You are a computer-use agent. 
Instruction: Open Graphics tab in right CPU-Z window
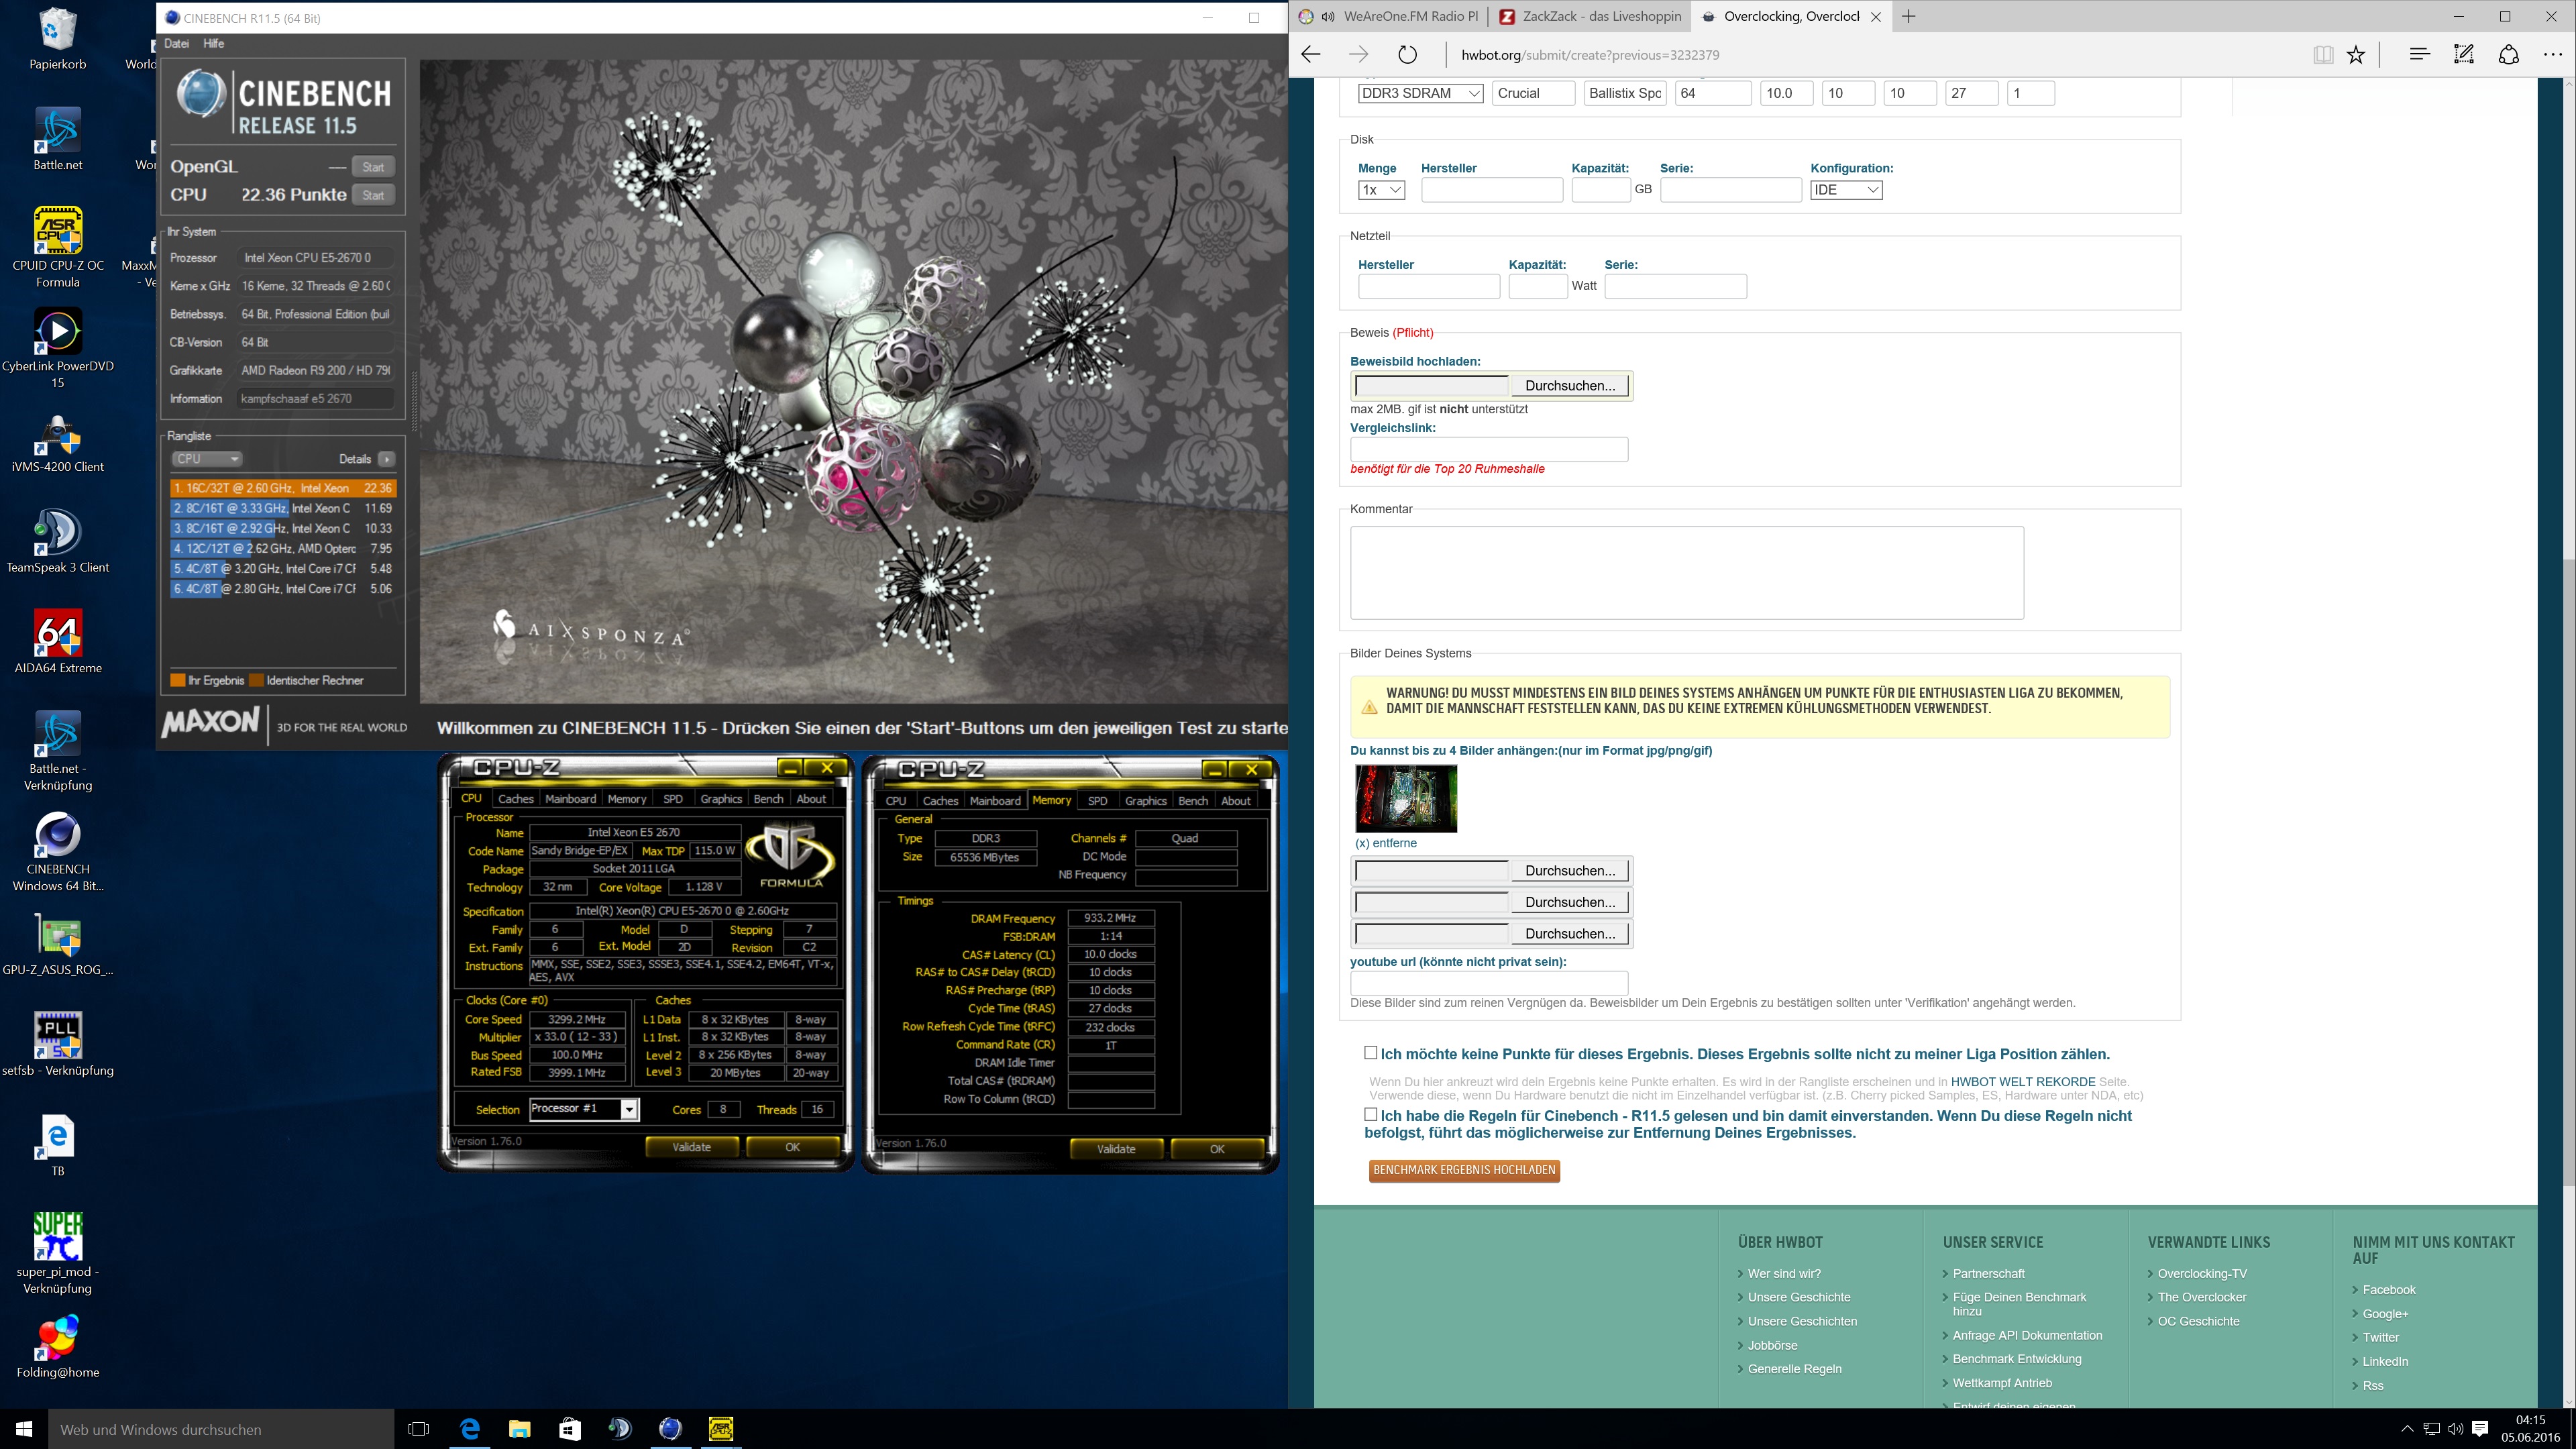1145,801
